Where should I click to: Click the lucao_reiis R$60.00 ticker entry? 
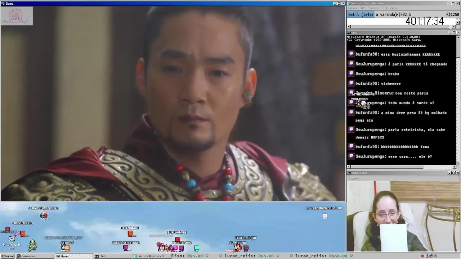[322, 256]
